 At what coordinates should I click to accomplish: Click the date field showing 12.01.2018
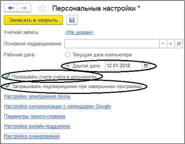click(x=123, y=66)
